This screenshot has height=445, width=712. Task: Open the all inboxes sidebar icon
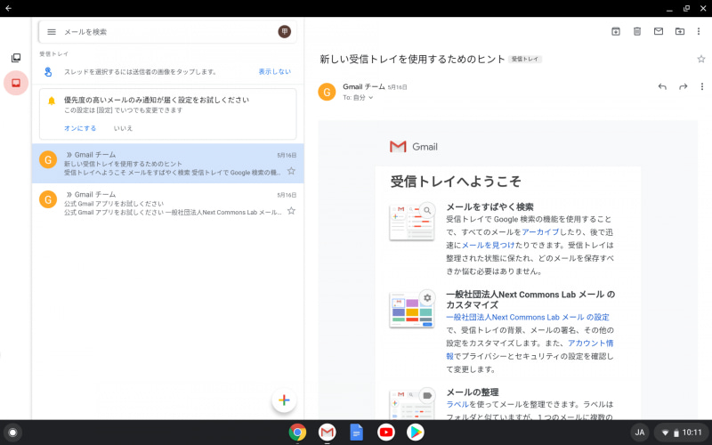tap(16, 58)
